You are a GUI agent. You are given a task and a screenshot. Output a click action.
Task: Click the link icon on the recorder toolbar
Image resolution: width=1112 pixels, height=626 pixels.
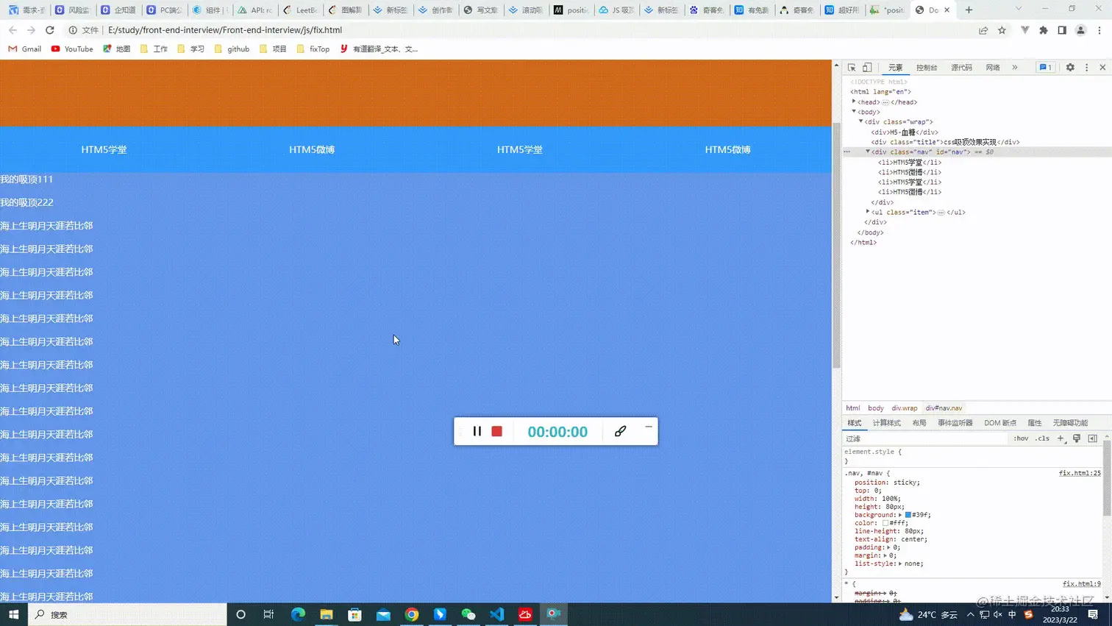click(x=620, y=431)
